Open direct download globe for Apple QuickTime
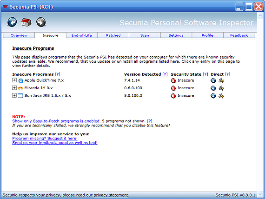This screenshot has height=199, width=265. [213, 80]
